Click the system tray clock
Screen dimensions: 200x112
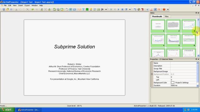(x=194, y=110)
